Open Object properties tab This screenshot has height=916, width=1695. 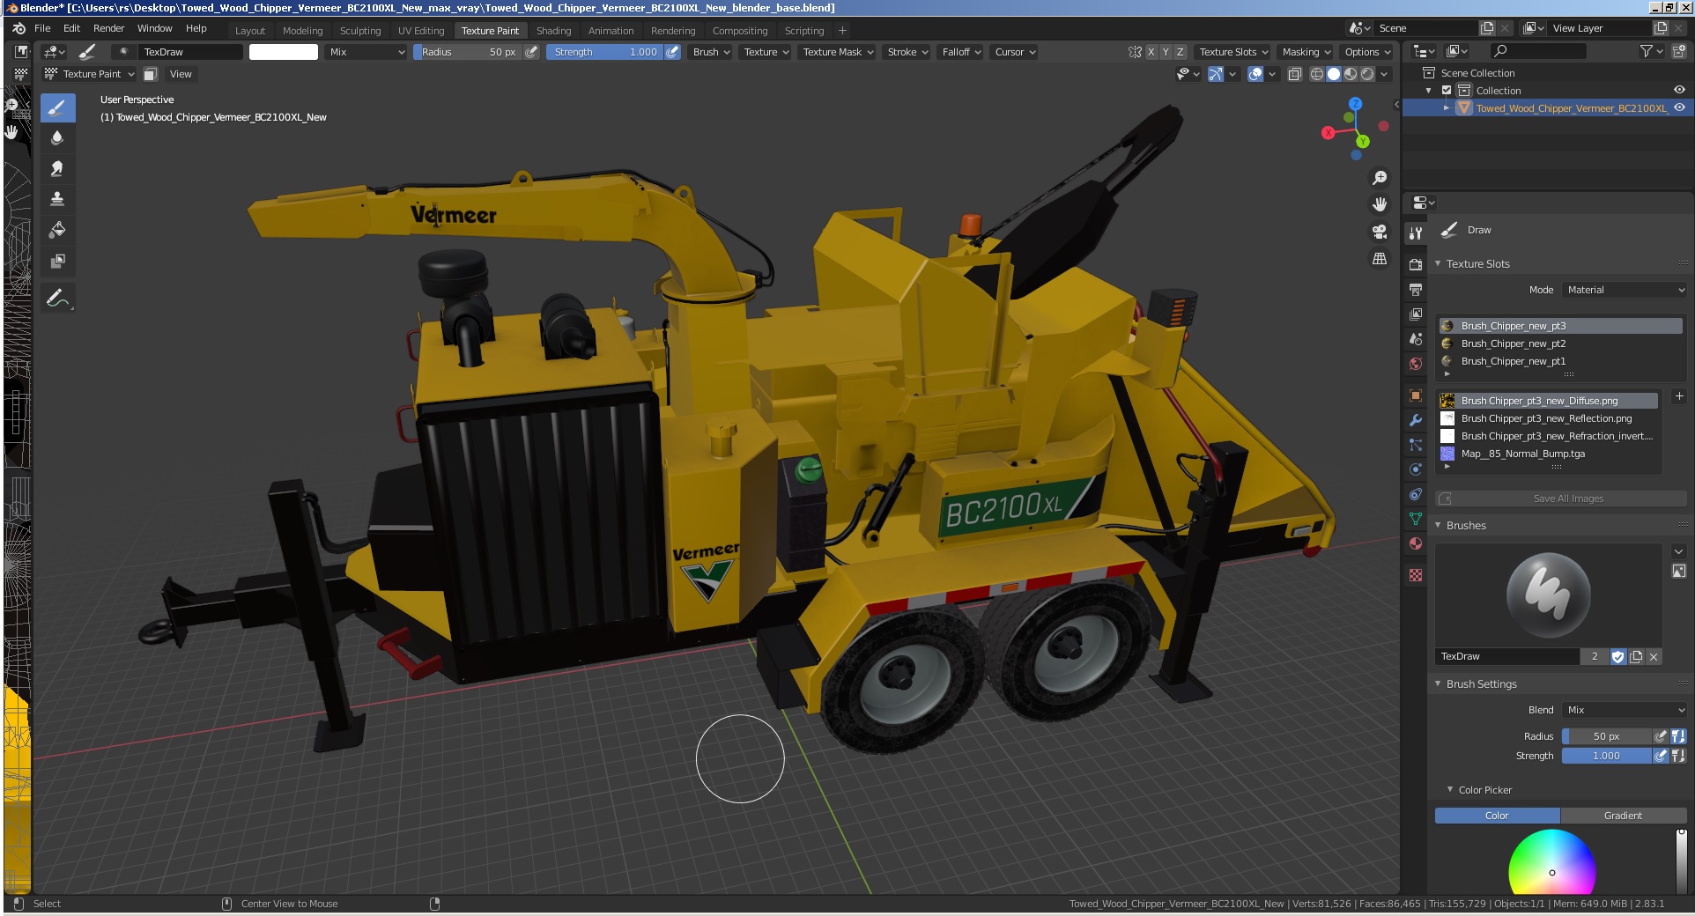point(1416,395)
